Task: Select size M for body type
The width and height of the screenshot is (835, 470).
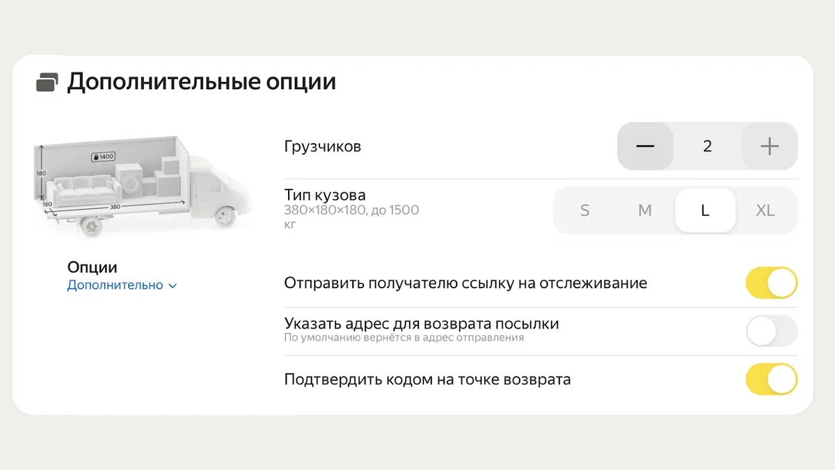Action: 645,210
